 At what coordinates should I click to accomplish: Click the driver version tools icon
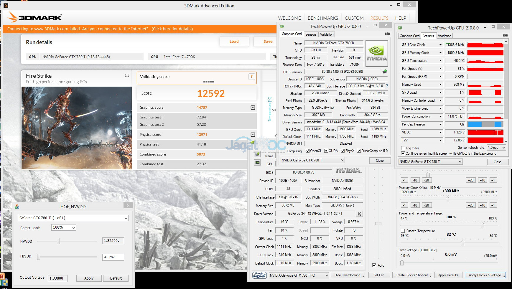tap(359, 214)
